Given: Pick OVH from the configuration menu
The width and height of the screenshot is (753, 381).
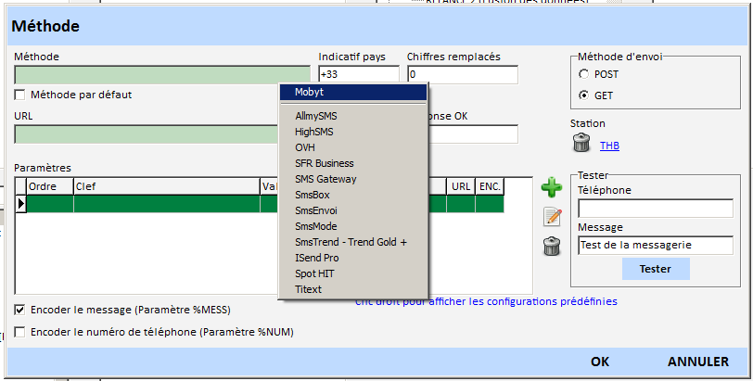Looking at the screenshot, I should click(x=305, y=147).
